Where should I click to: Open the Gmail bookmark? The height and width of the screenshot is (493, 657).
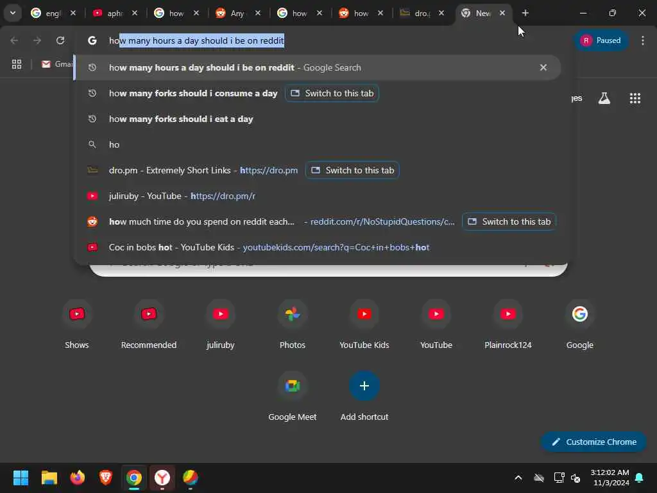[x=57, y=64]
